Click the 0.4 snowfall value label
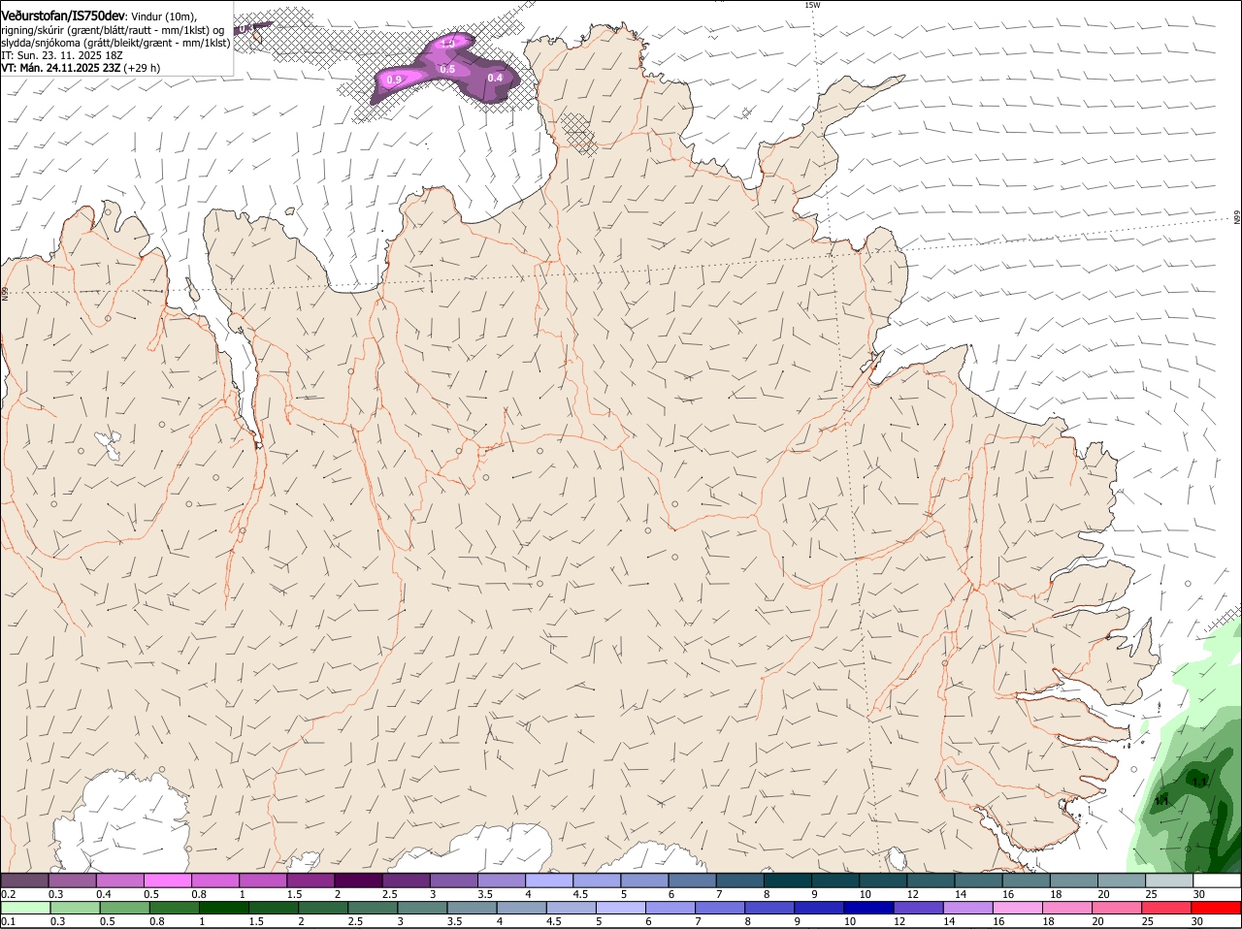The width and height of the screenshot is (1242, 929). [x=495, y=78]
